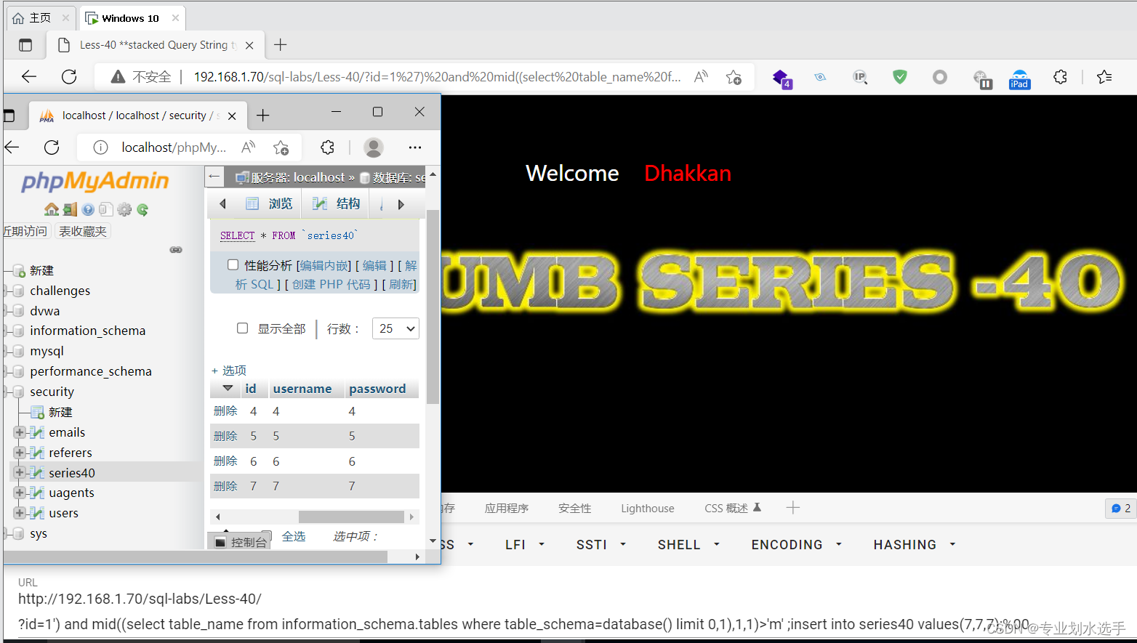Viewport: 1137px width, 643px height.
Task: Open the IP lookup extension icon
Action: point(860,76)
